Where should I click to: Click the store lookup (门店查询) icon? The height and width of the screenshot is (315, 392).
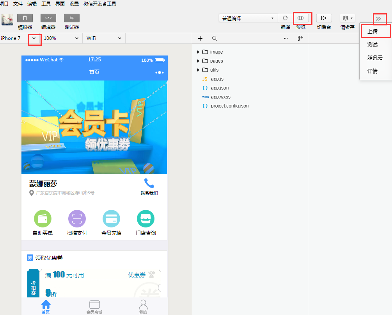click(146, 218)
